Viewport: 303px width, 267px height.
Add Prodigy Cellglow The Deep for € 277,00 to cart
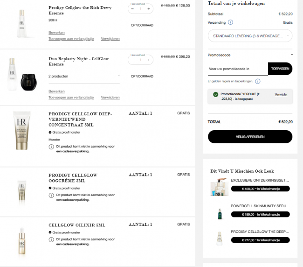261,240
